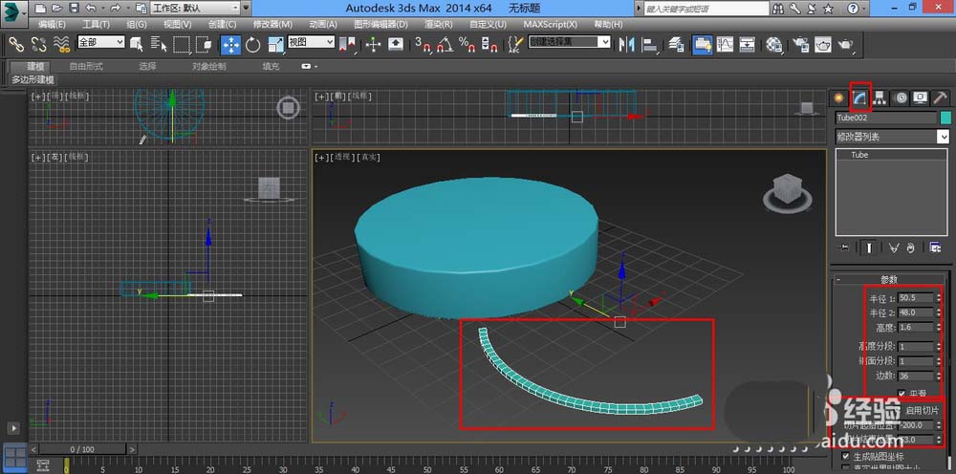The height and width of the screenshot is (474, 956).
Task: Open the 修改器(M) menu
Action: click(x=272, y=25)
